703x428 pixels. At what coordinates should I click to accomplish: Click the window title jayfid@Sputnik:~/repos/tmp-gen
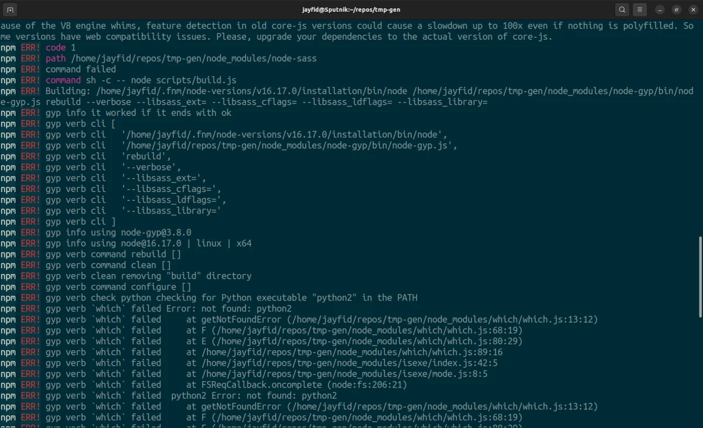pos(351,9)
